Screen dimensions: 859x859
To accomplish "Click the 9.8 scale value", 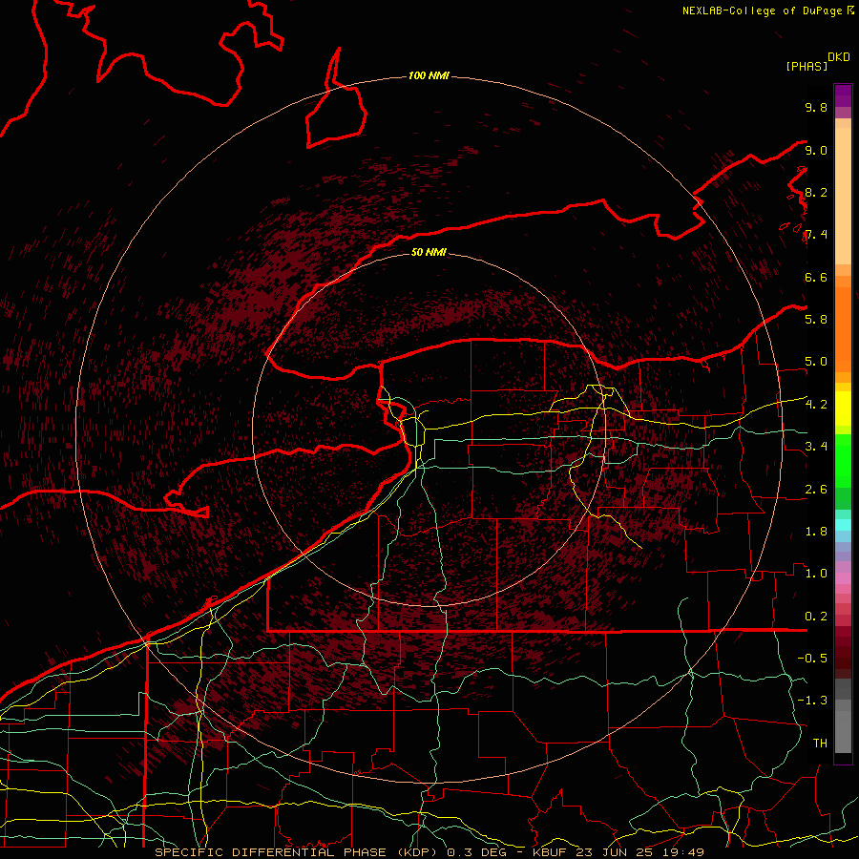I will [816, 107].
